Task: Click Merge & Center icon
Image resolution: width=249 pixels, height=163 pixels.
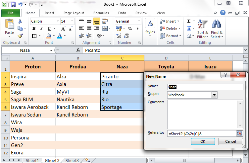Action: coord(105,29)
